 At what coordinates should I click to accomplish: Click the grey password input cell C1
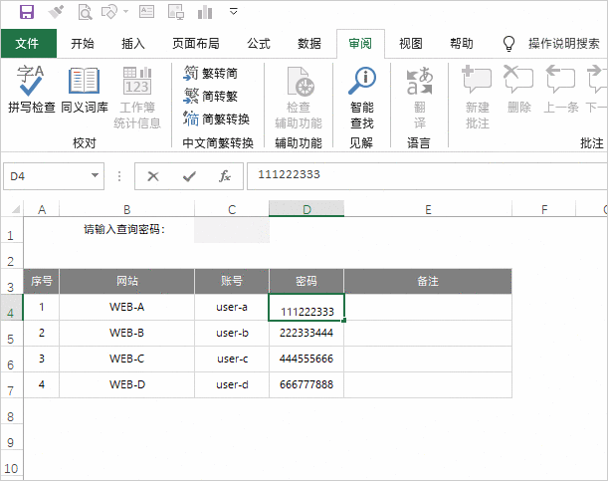(232, 230)
